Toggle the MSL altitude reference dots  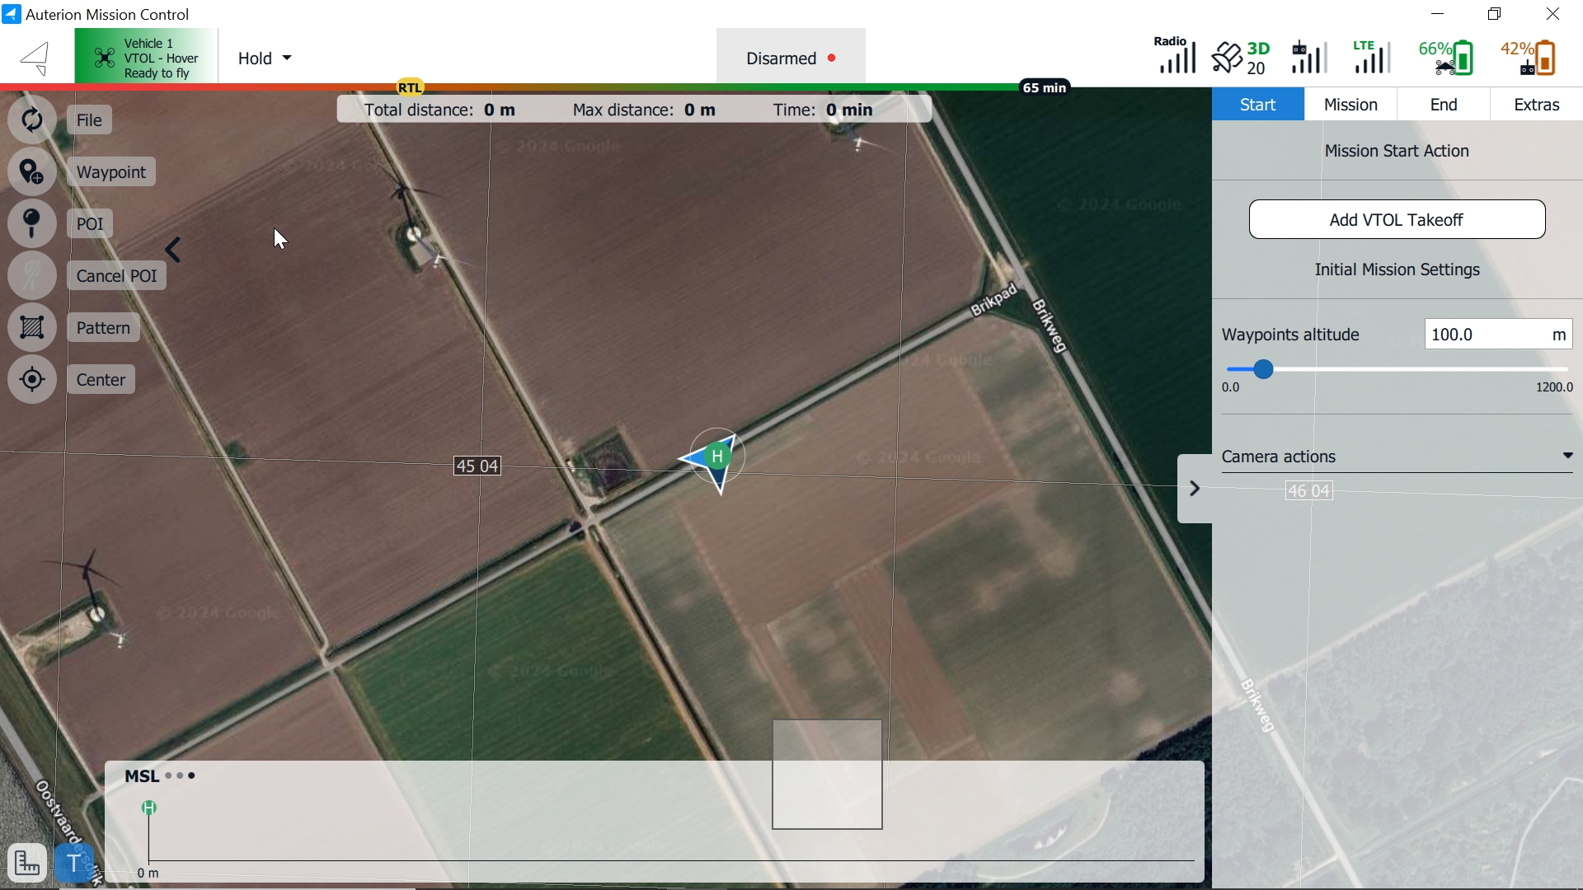pos(180,776)
